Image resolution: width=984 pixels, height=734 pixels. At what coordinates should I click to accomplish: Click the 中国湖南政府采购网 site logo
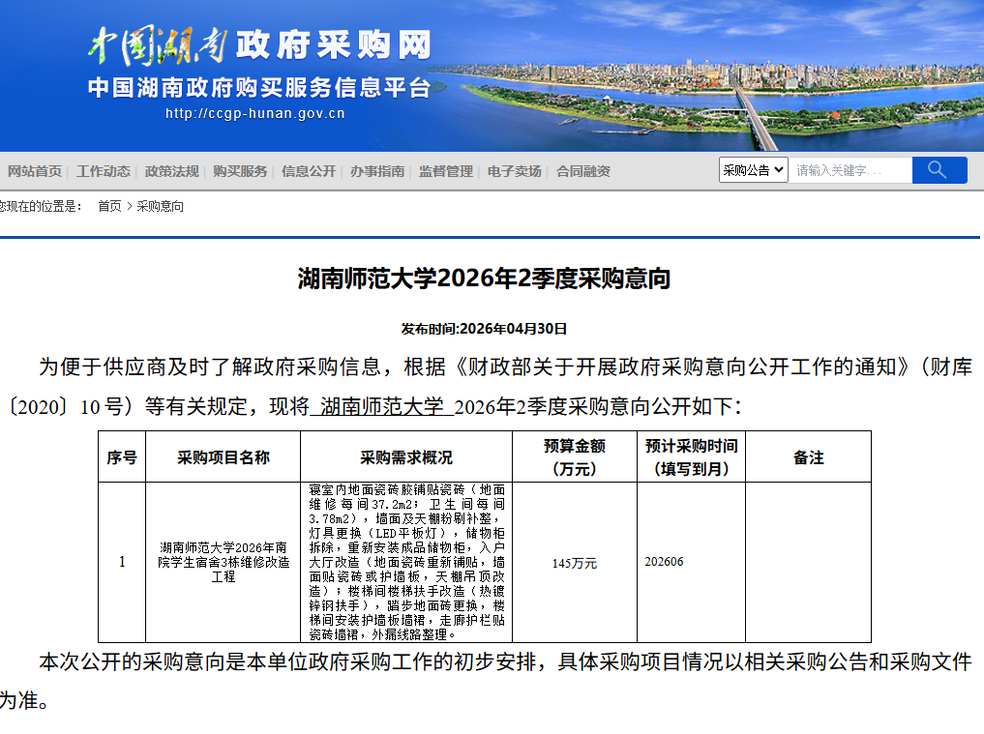[259, 45]
